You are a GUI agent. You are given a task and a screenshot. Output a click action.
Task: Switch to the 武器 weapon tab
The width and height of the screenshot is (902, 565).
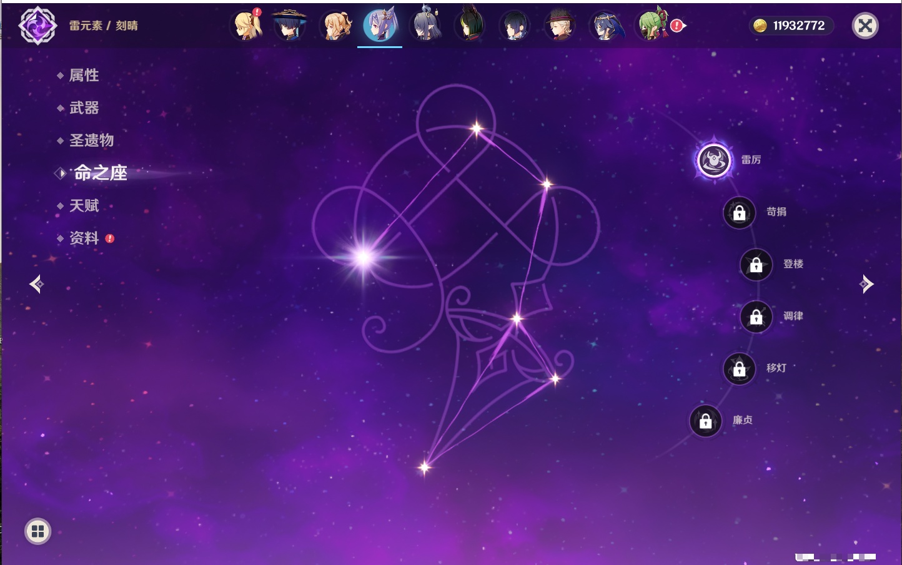[84, 108]
